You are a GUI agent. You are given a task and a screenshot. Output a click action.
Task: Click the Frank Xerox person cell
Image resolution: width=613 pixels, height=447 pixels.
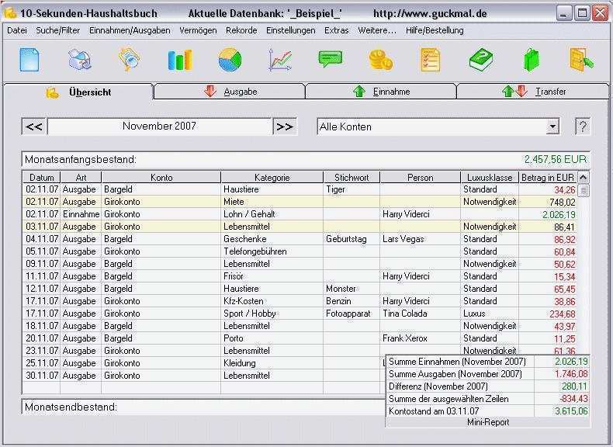click(421, 338)
